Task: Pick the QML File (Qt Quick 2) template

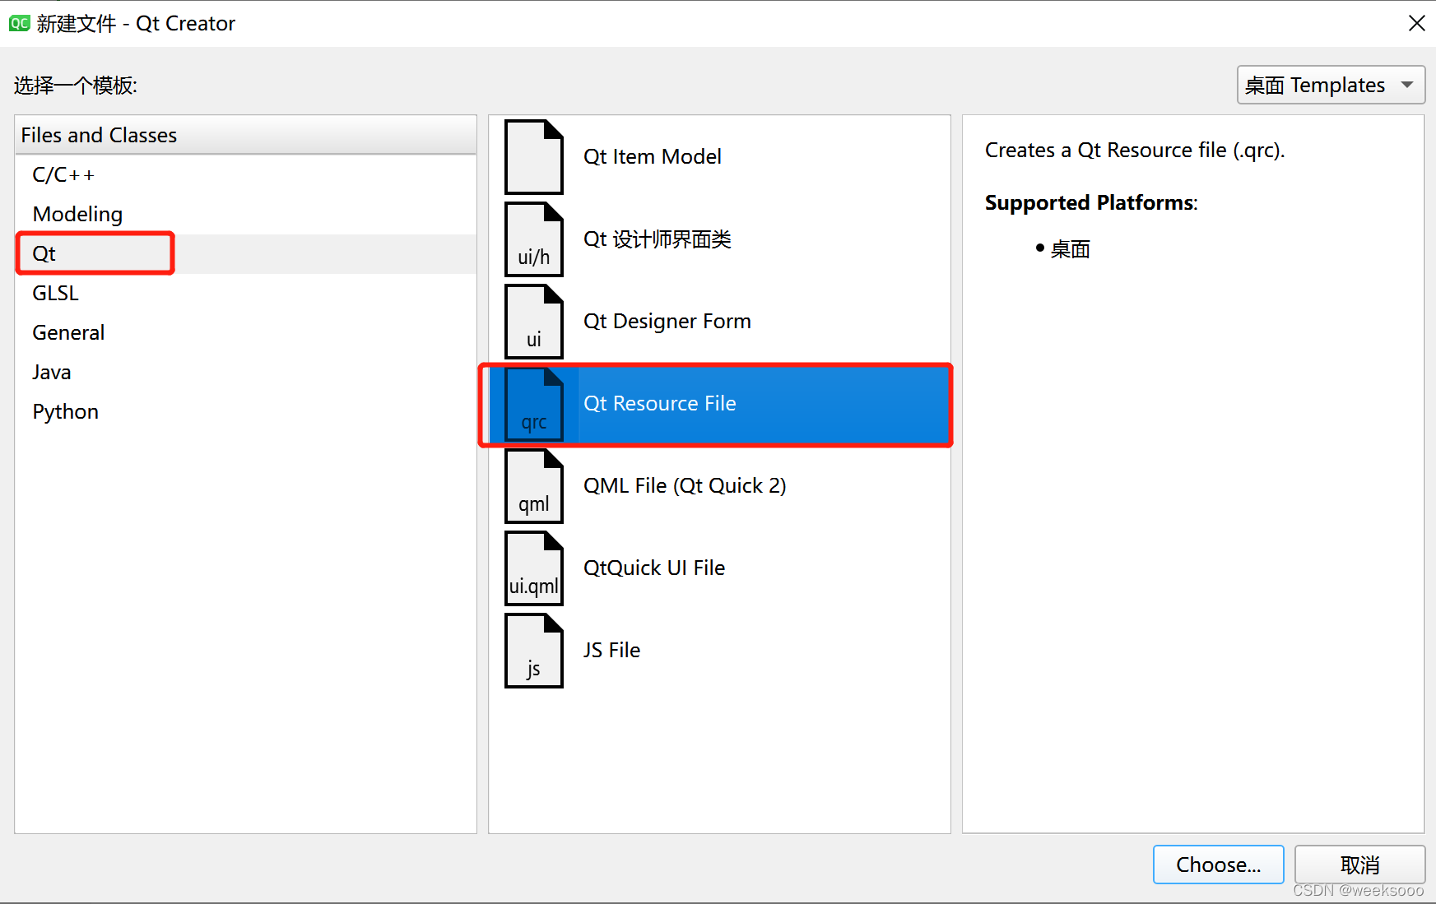Action: click(719, 486)
